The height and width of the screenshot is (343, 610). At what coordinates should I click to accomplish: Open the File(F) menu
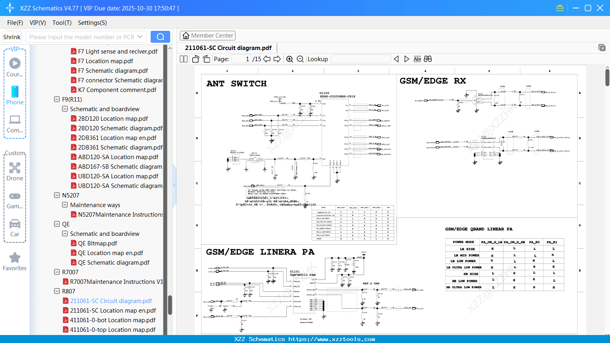(15, 23)
